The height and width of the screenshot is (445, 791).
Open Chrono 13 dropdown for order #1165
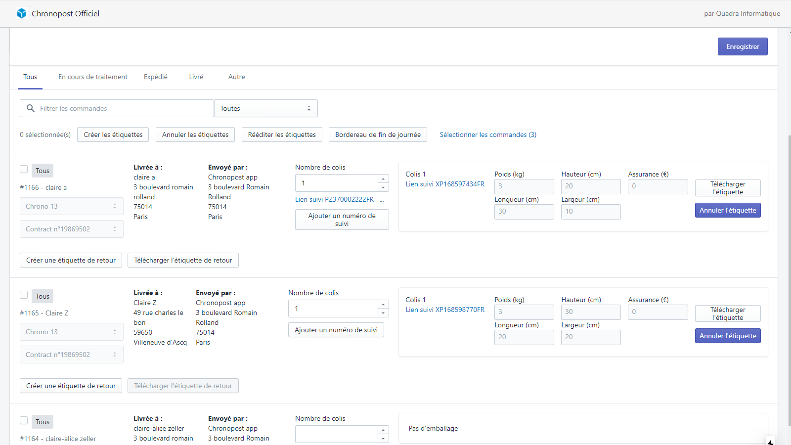coord(72,332)
